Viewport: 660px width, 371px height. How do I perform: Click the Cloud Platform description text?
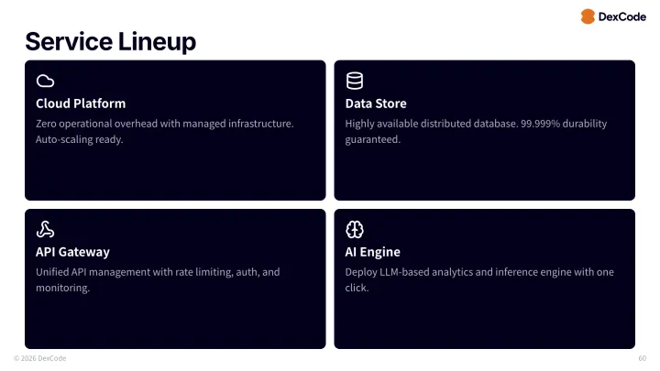pos(164,131)
